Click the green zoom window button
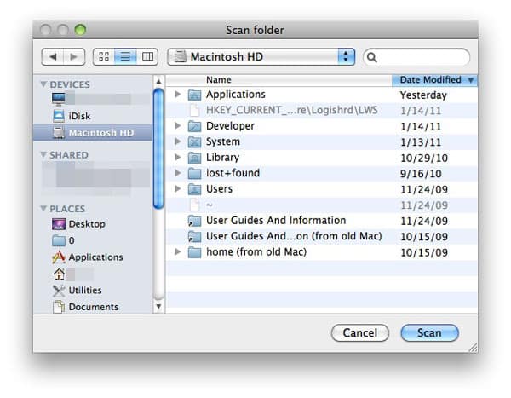This screenshot has width=511, height=398. click(x=80, y=30)
